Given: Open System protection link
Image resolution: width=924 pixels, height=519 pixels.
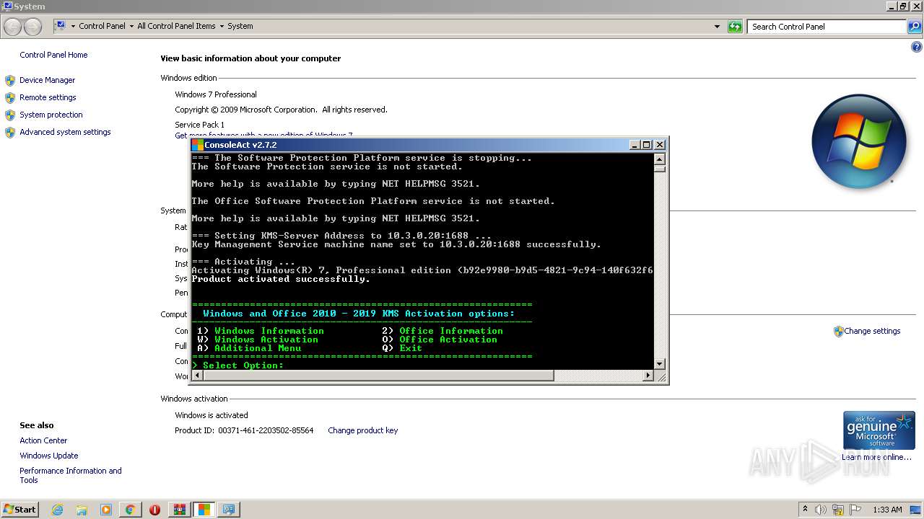Looking at the screenshot, I should tap(51, 115).
